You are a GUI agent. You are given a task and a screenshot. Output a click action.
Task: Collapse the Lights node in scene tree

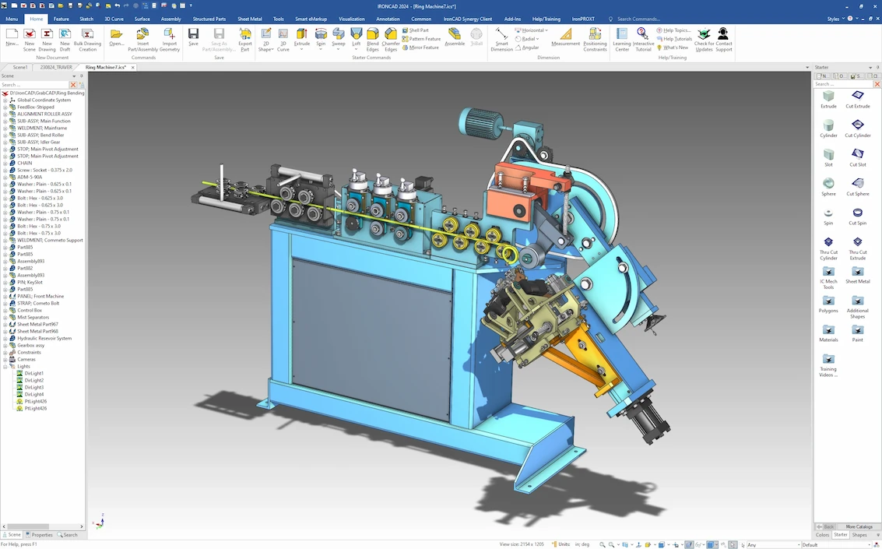click(x=5, y=366)
